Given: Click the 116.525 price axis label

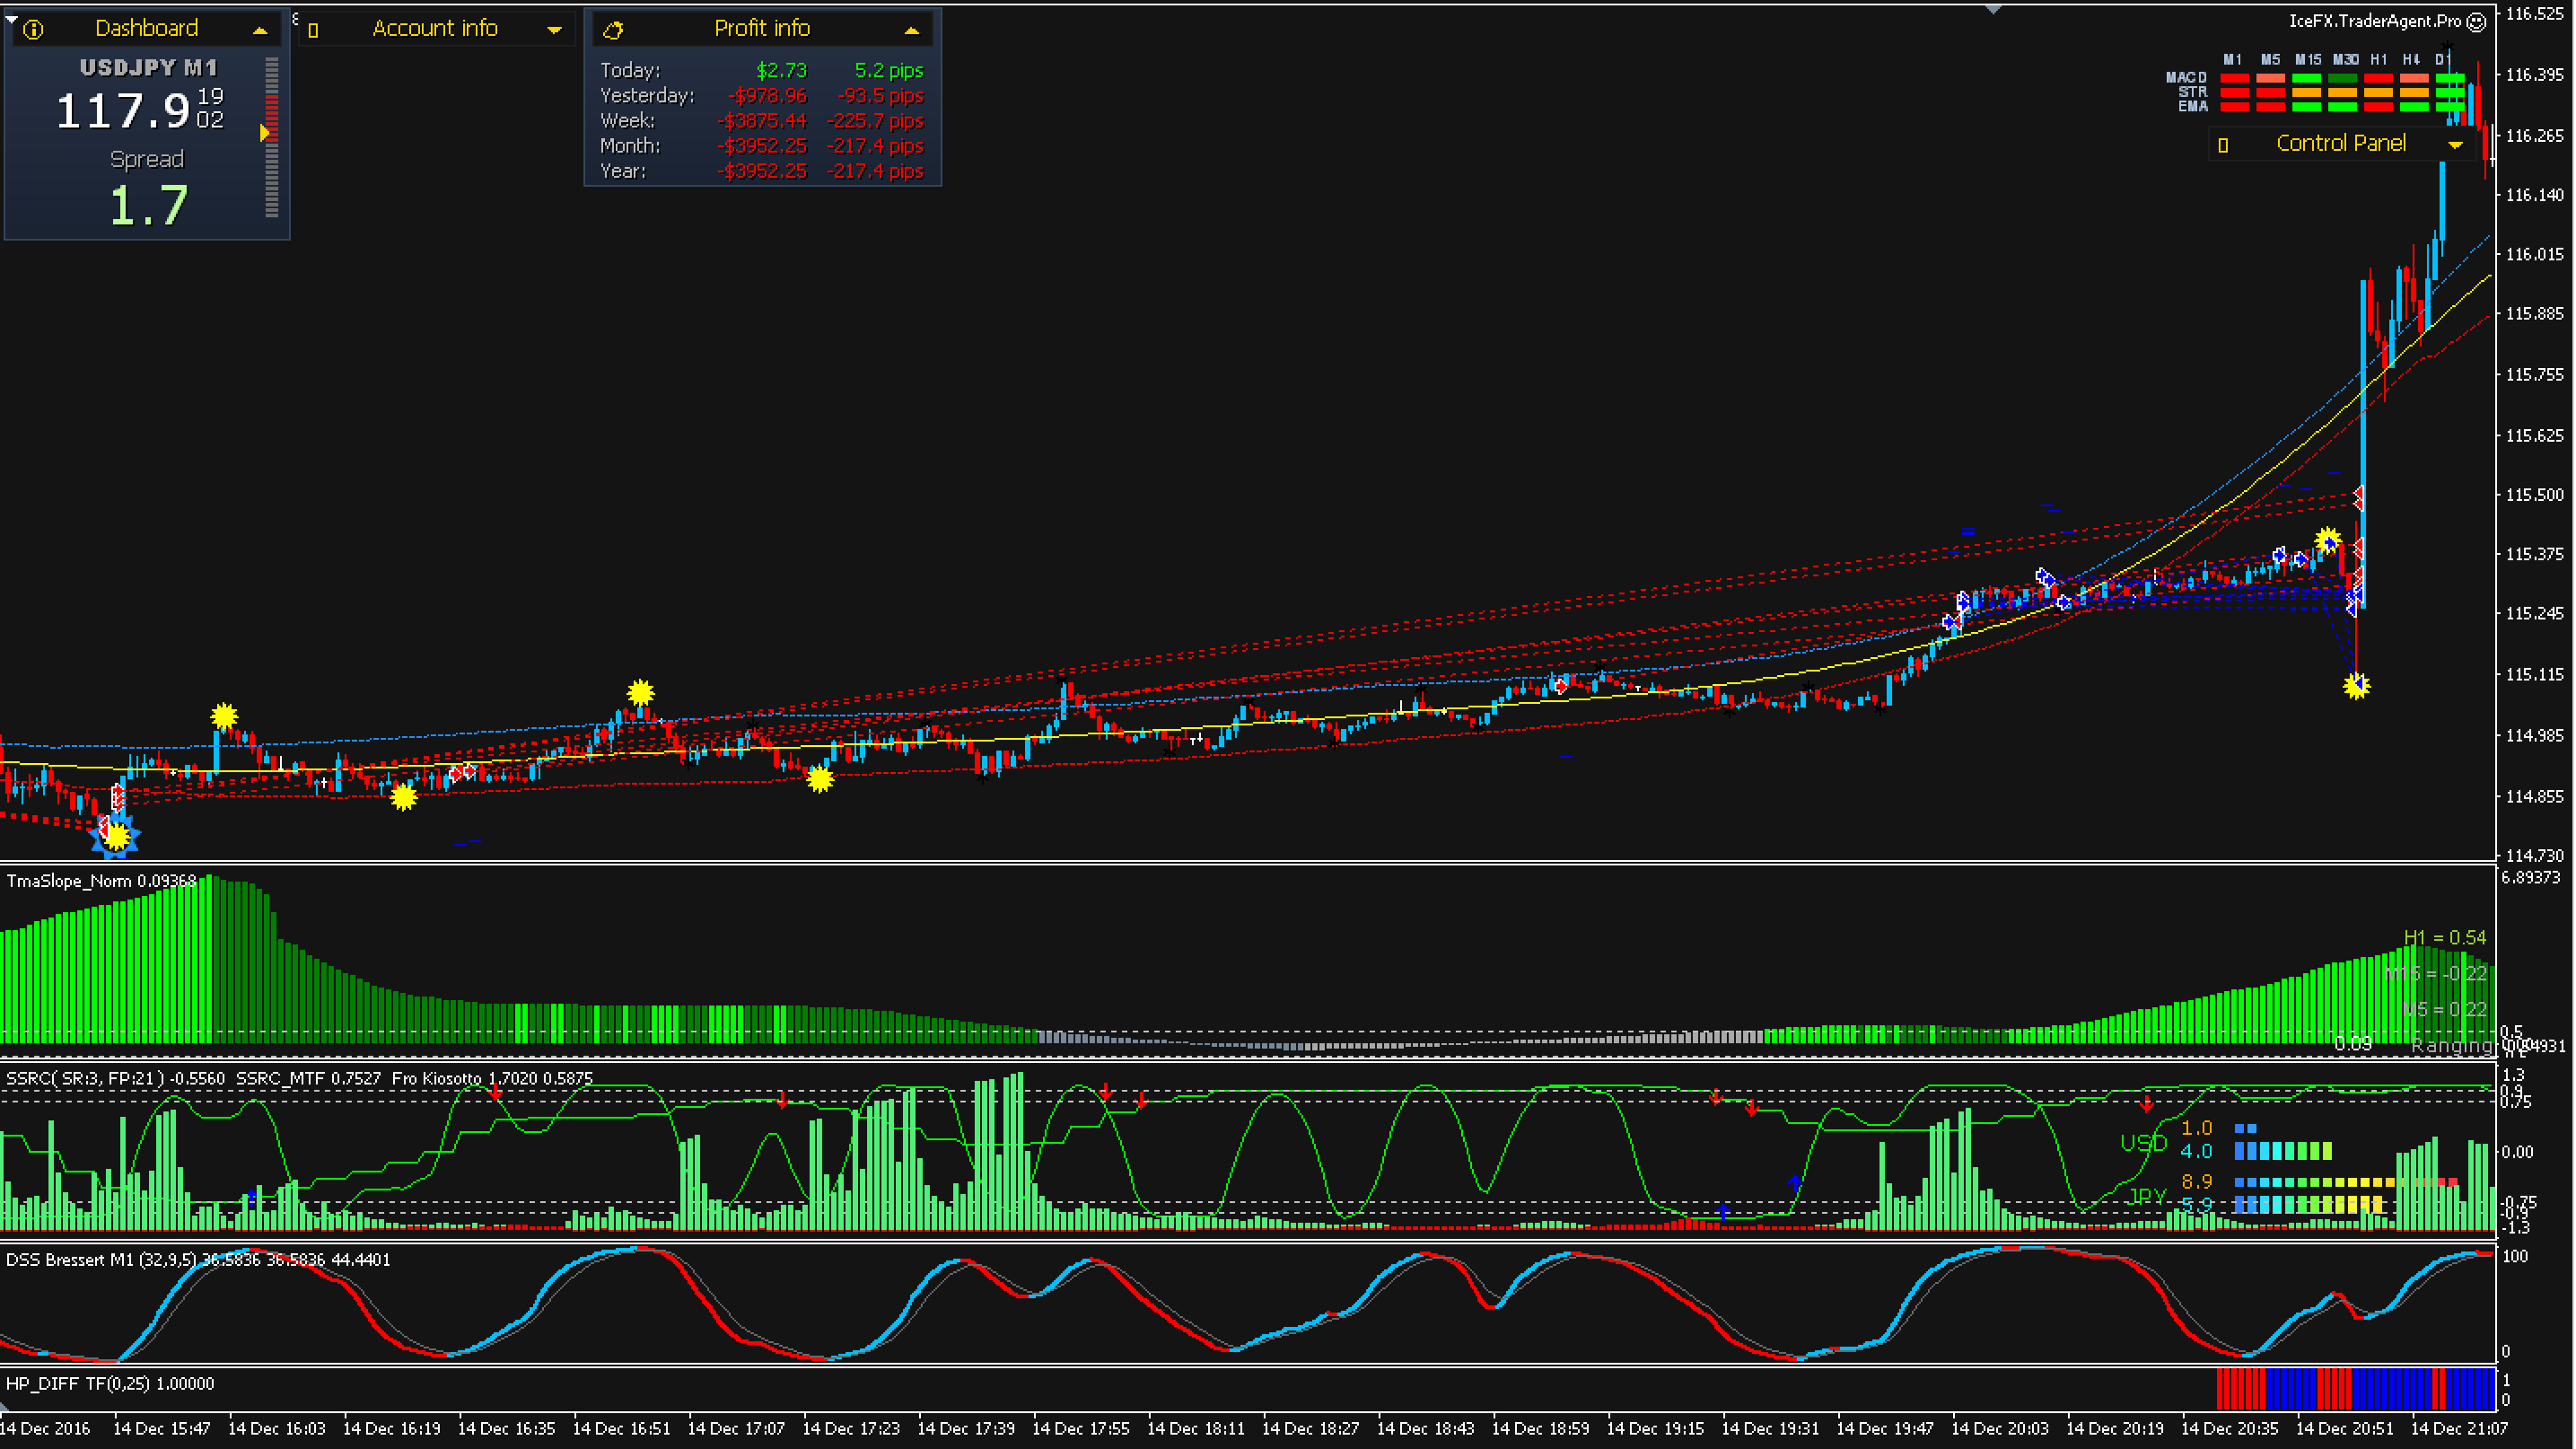Looking at the screenshot, I should 2533,14.
